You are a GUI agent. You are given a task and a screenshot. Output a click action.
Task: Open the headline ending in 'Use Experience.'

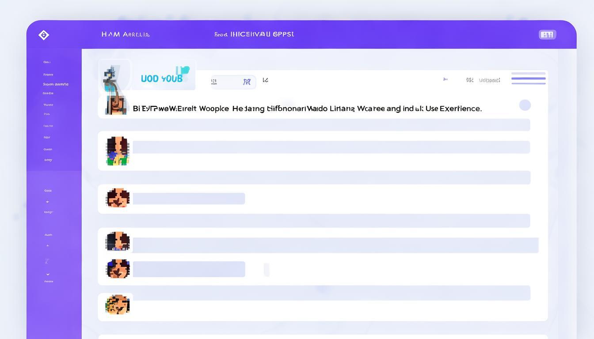point(307,109)
